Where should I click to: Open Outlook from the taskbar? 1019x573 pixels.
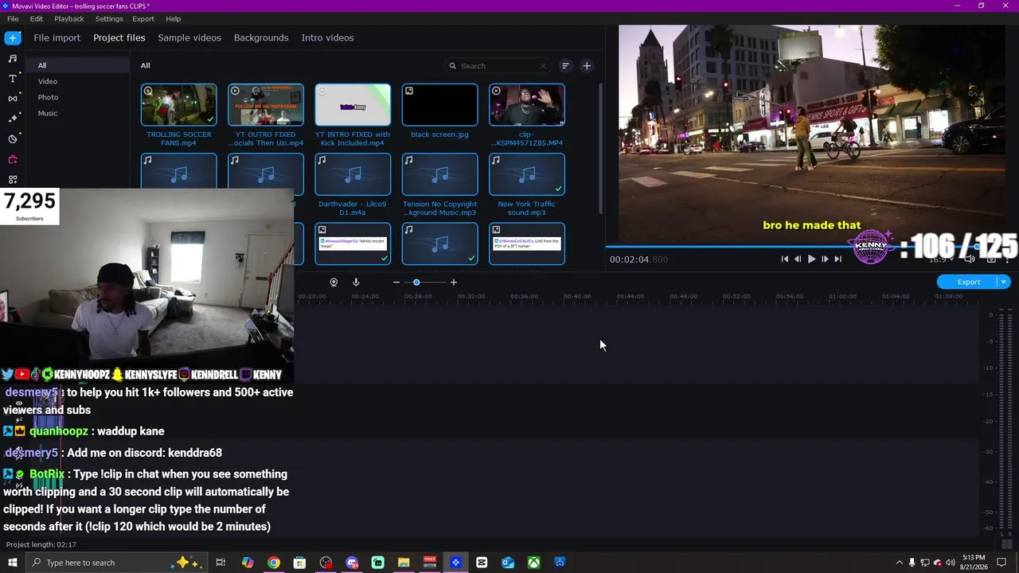(508, 563)
